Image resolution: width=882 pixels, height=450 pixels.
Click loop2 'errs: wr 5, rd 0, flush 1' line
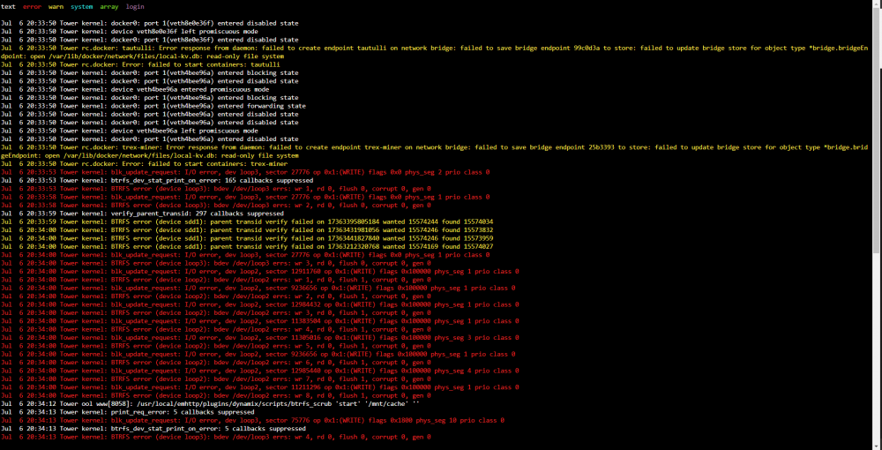click(x=216, y=346)
